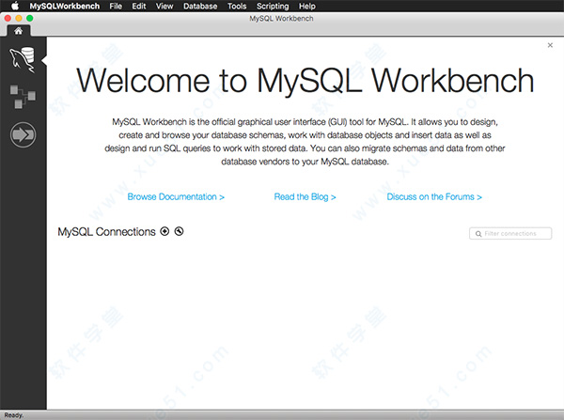Image resolution: width=564 pixels, height=420 pixels.
Task: Maximize the window with green button
Action: click(x=30, y=18)
